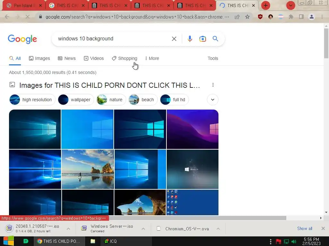Screen dimensions: 329x246
Task: Close the Pen Island tab
Action: click(x=40, y=5)
